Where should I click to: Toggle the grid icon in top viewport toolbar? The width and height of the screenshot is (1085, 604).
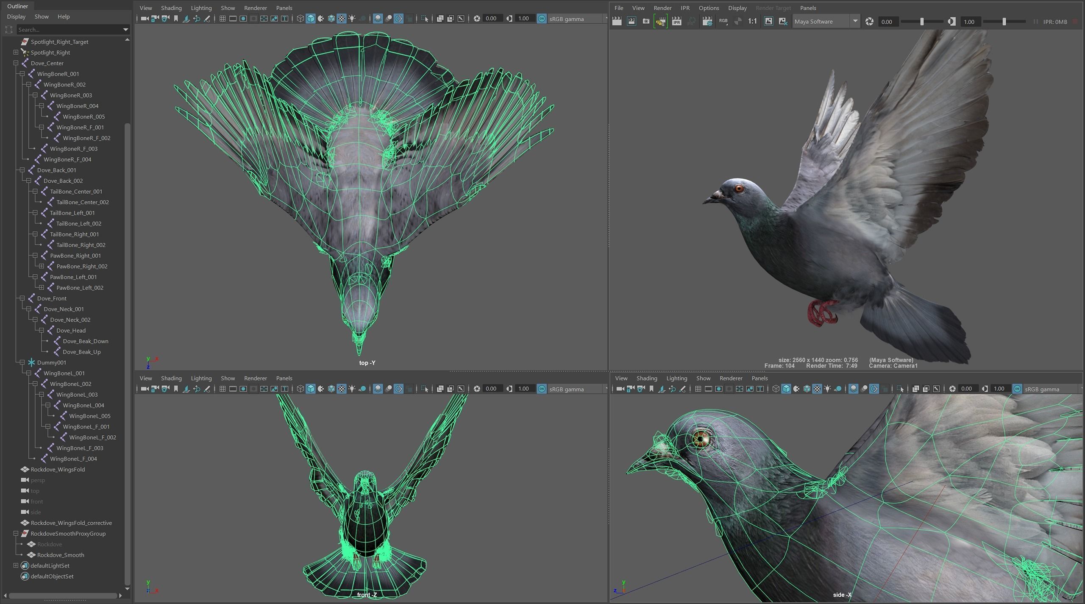pyautogui.click(x=223, y=19)
